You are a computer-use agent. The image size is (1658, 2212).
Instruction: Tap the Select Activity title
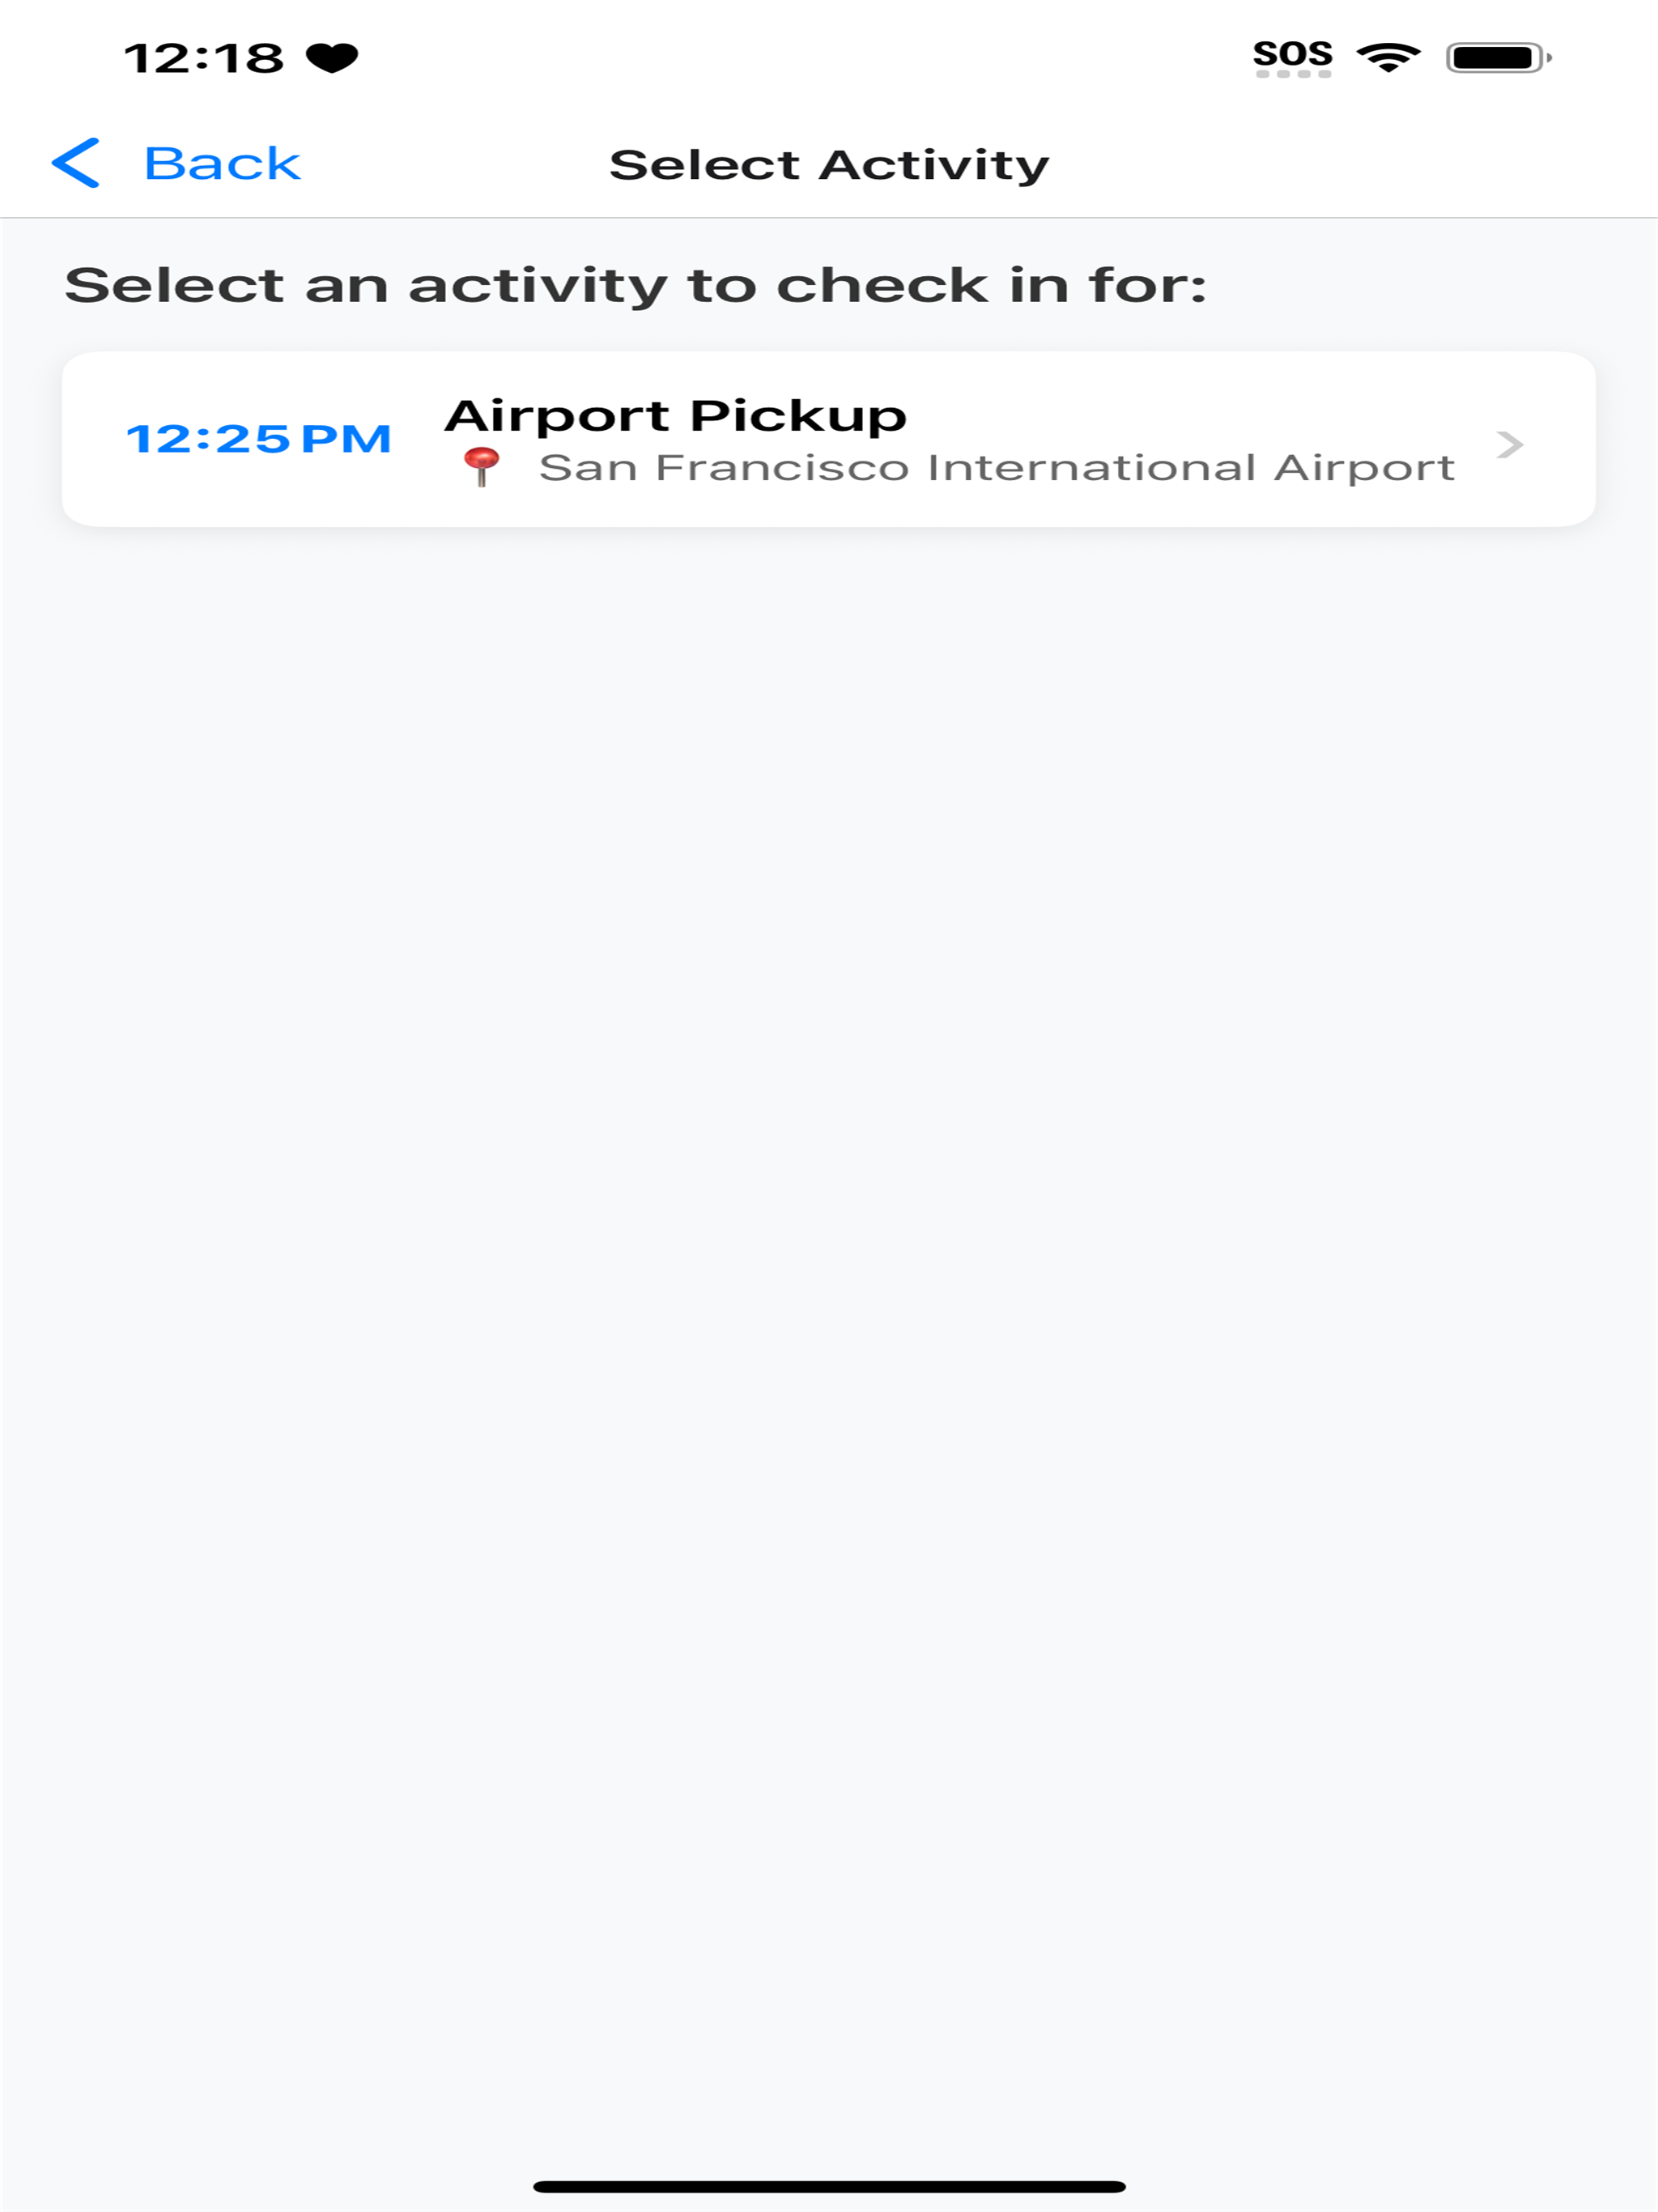[829, 165]
